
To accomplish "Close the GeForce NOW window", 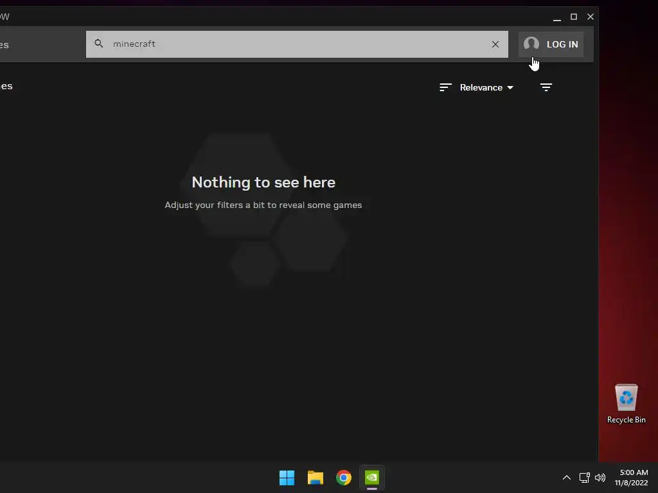I will 591,17.
